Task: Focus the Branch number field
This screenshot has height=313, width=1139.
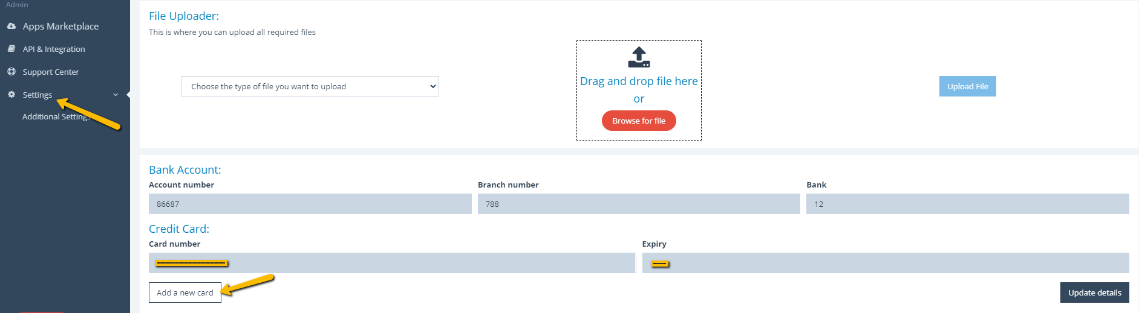Action: (639, 204)
